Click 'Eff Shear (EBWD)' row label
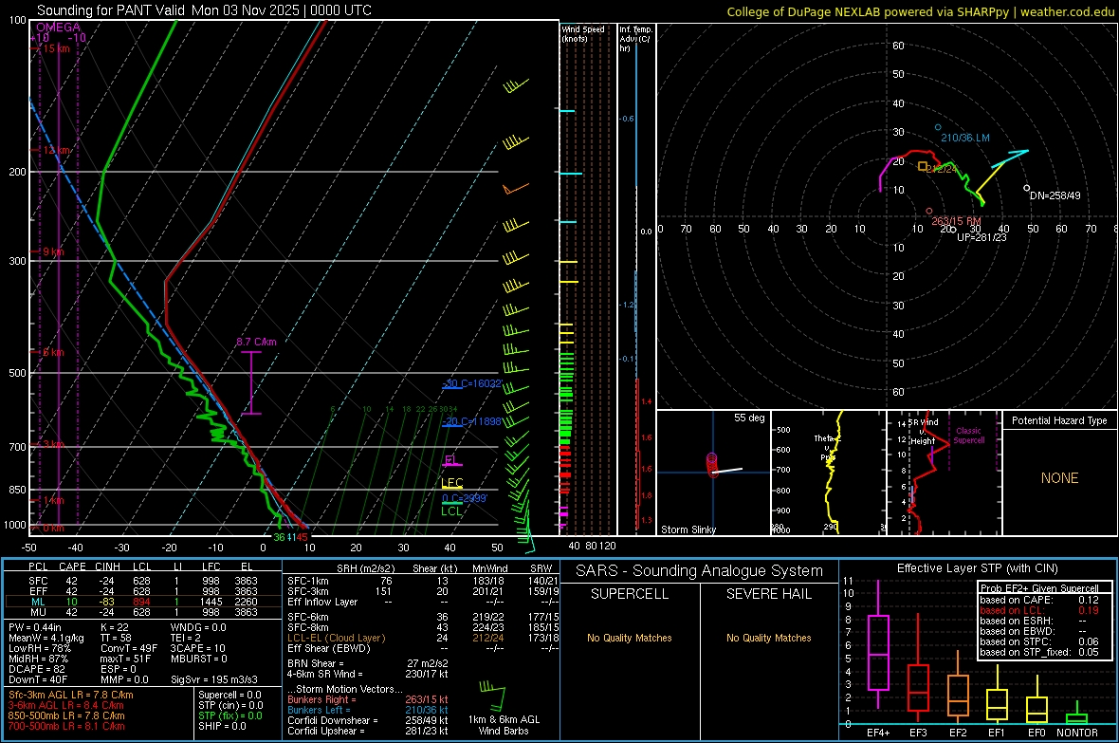This screenshot has height=743, width=1119. coord(329,648)
